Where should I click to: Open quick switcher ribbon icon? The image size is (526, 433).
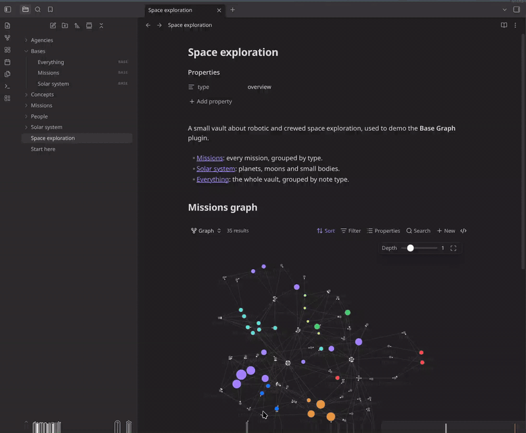coord(7,26)
